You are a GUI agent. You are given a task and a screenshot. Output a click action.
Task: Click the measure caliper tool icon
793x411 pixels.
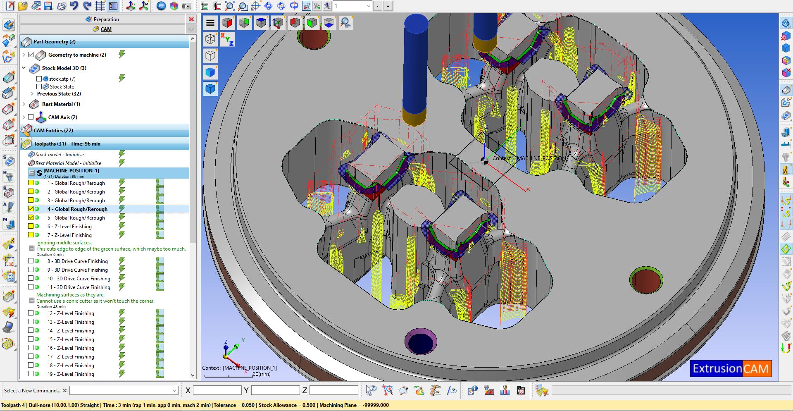click(x=435, y=390)
